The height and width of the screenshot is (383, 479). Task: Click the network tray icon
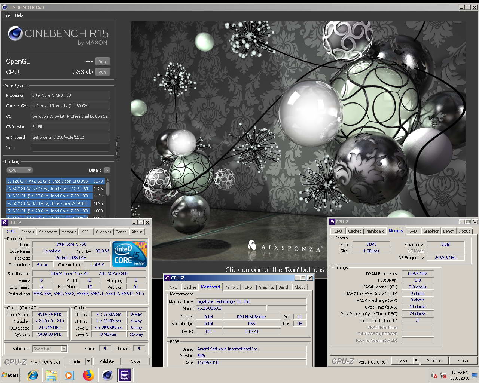point(443,375)
